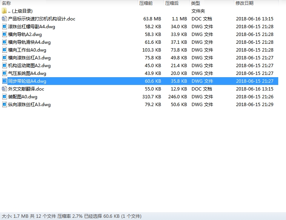Click the 45.0 KB size value

(x=153, y=66)
